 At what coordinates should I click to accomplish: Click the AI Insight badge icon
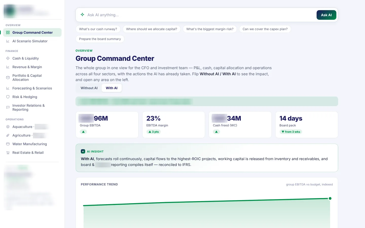click(83, 151)
